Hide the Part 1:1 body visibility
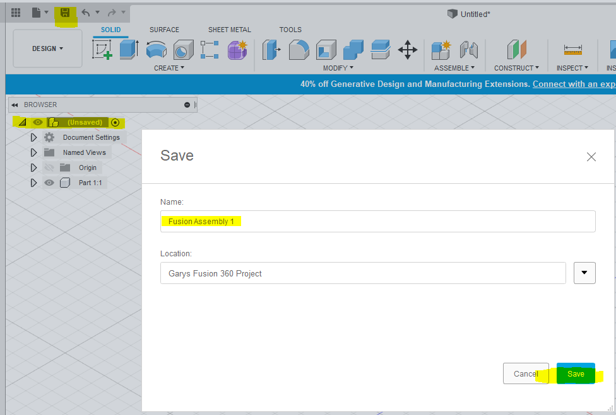 49,182
